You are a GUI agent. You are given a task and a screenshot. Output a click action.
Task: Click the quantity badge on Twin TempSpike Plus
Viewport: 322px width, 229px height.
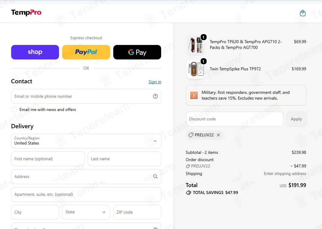click(203, 61)
